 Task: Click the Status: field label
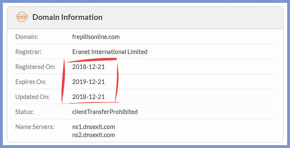pyautogui.click(x=24, y=112)
